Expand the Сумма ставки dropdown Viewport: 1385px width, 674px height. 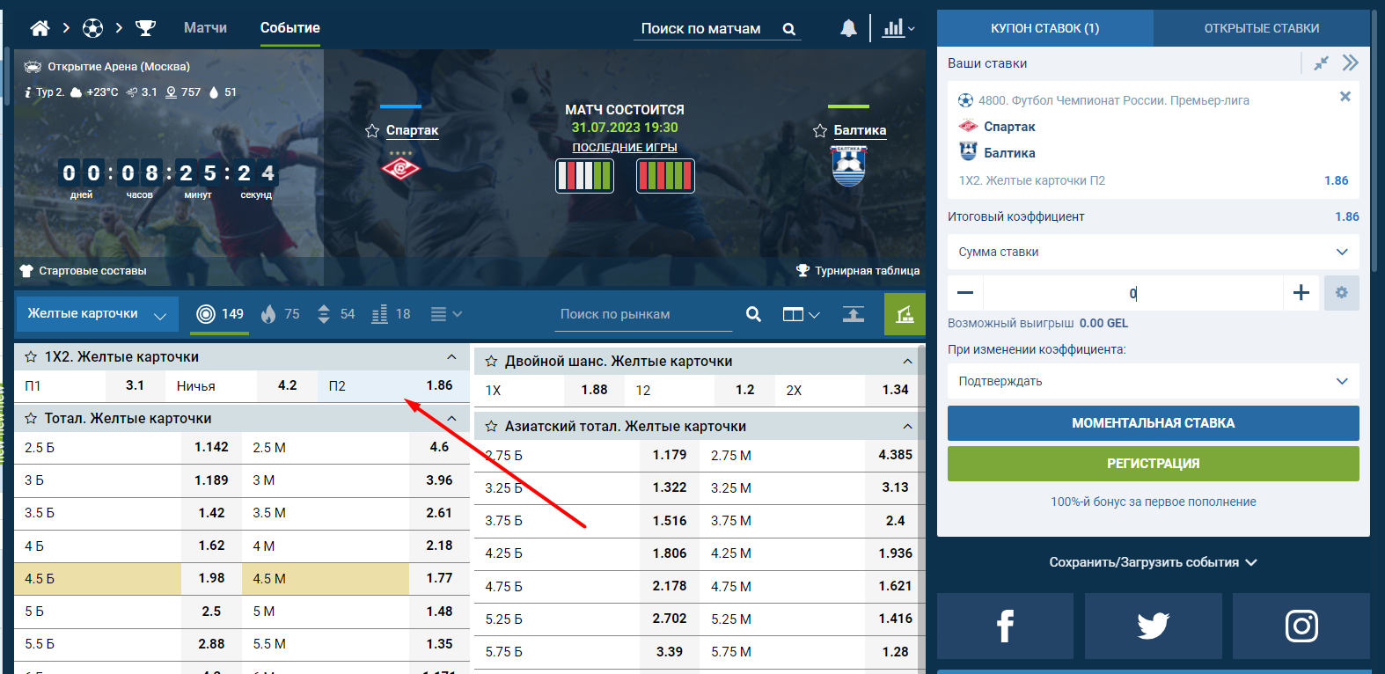(x=1153, y=252)
